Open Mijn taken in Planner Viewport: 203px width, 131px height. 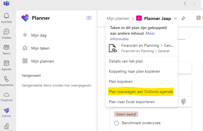tap(40, 48)
